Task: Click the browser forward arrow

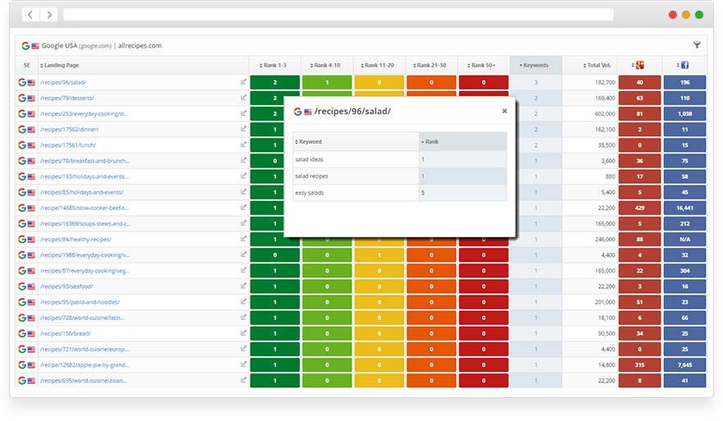Action: tap(48, 15)
